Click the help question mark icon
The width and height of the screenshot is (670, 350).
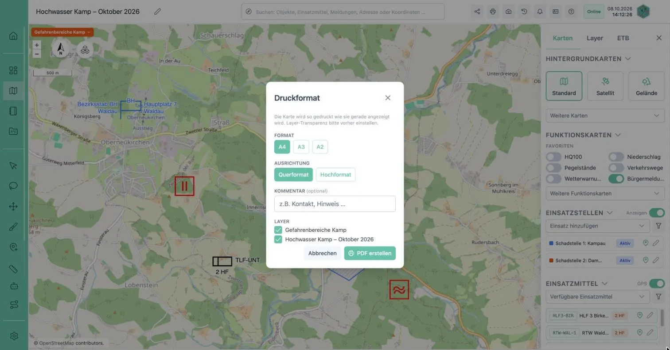tap(571, 12)
